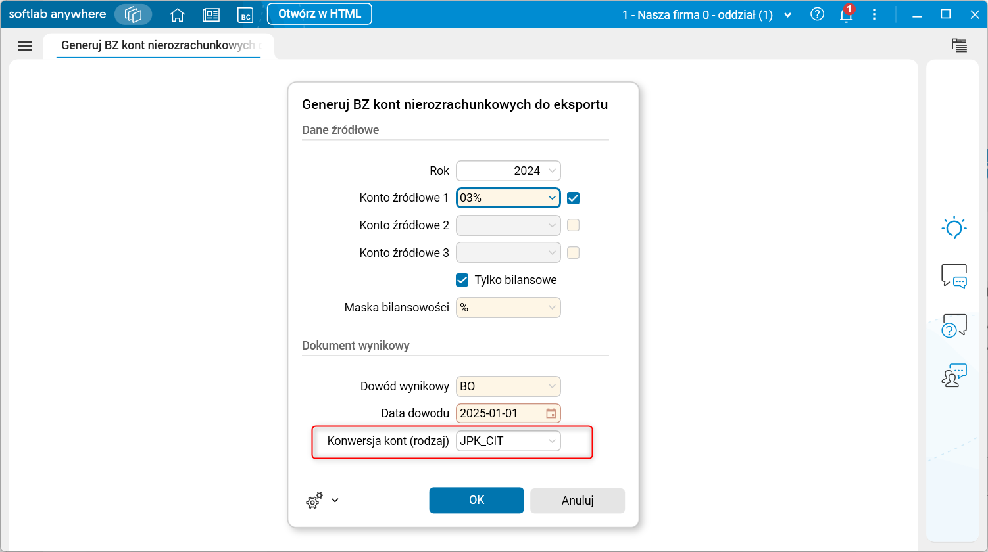Expand the company selector Nasza firma 0
The width and height of the screenshot is (988, 552).
coord(787,14)
